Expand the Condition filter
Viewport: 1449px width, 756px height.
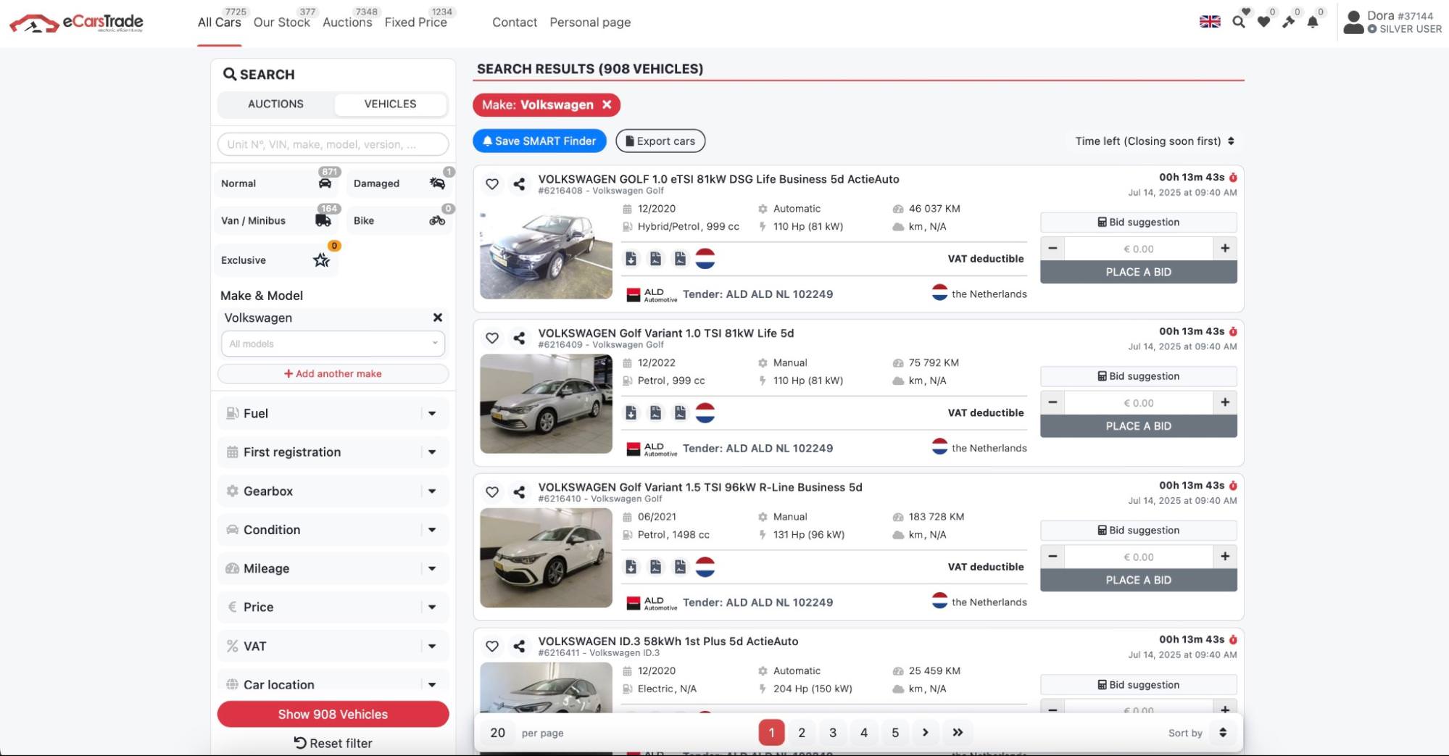click(x=333, y=530)
